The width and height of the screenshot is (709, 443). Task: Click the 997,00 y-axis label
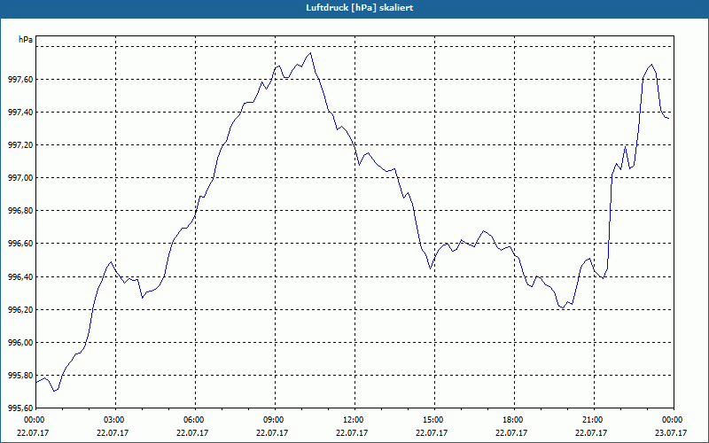point(20,178)
